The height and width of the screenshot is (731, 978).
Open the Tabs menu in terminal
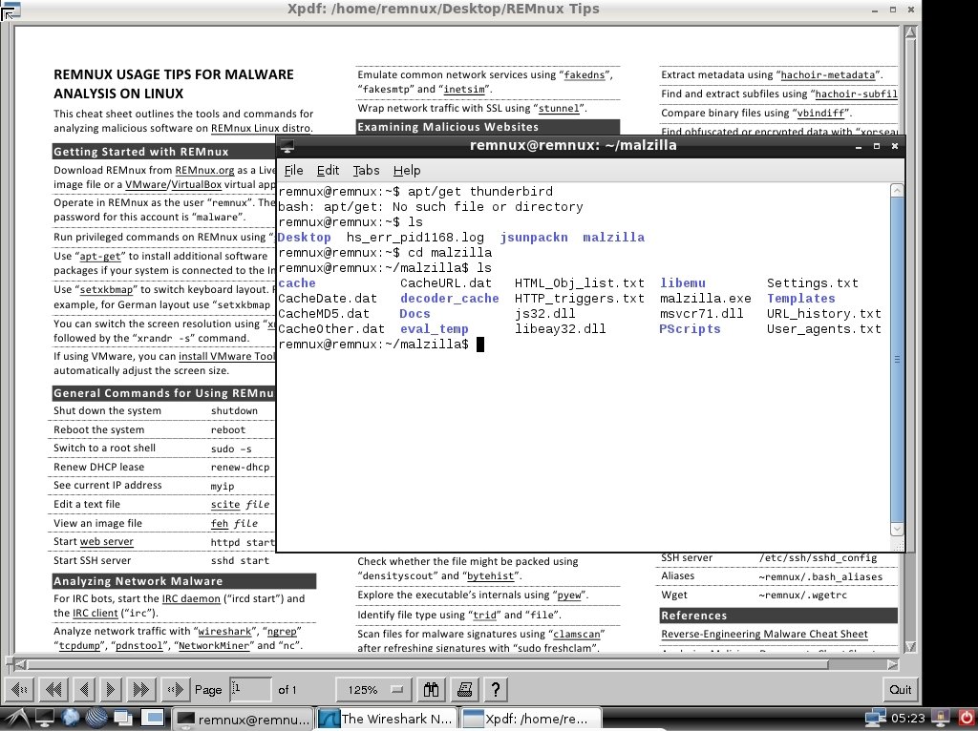(x=366, y=170)
